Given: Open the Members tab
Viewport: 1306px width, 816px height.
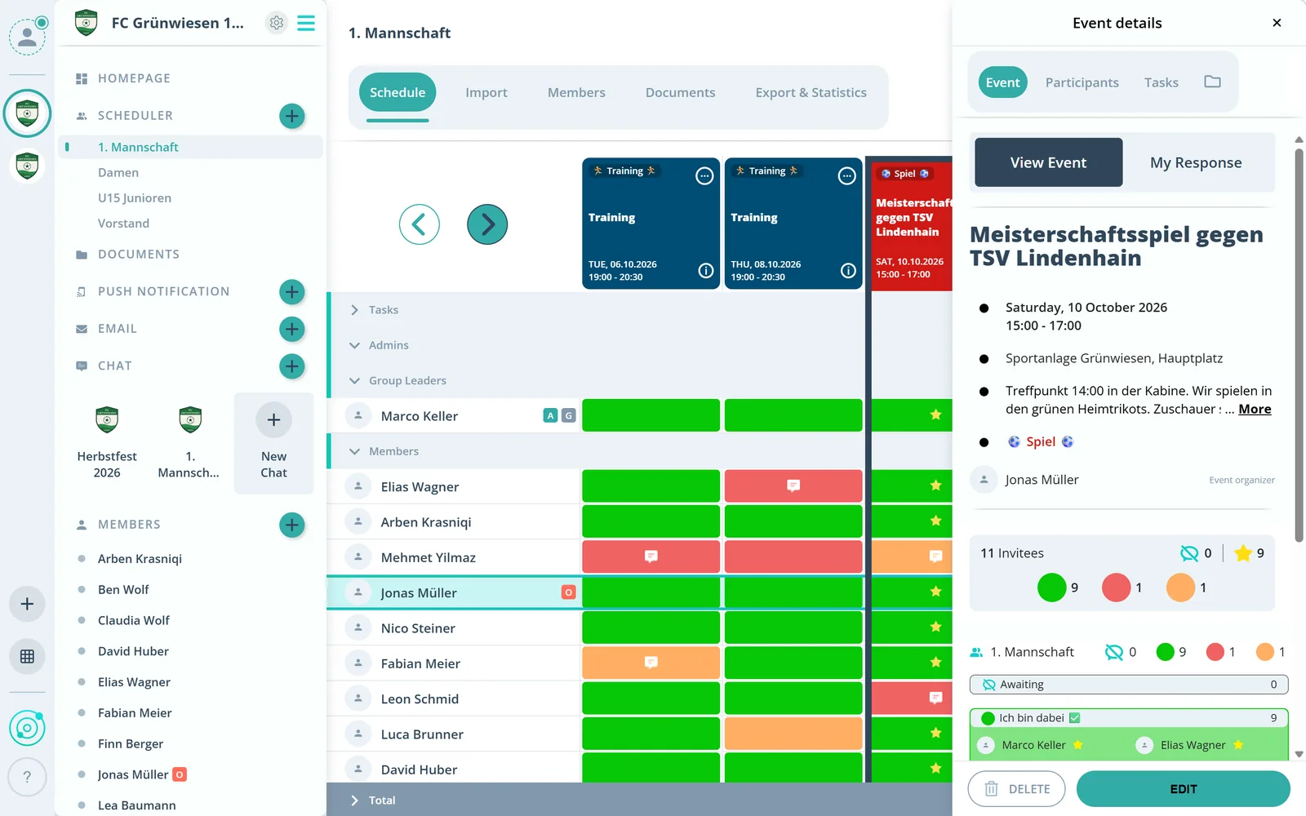Looking at the screenshot, I should [x=576, y=92].
